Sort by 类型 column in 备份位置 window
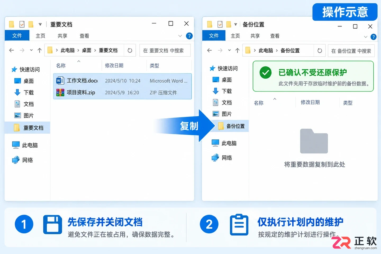The image size is (381, 254). click(348, 103)
